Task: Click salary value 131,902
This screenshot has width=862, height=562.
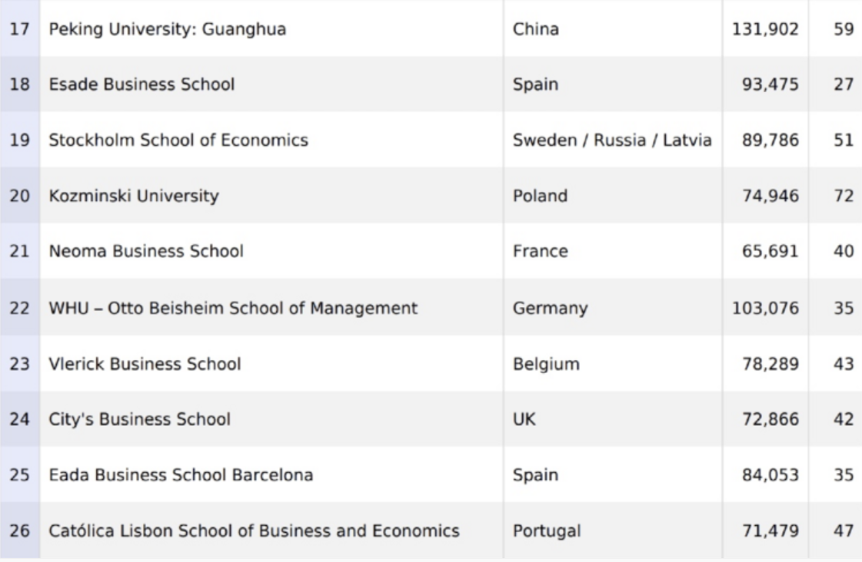Action: 774,30
